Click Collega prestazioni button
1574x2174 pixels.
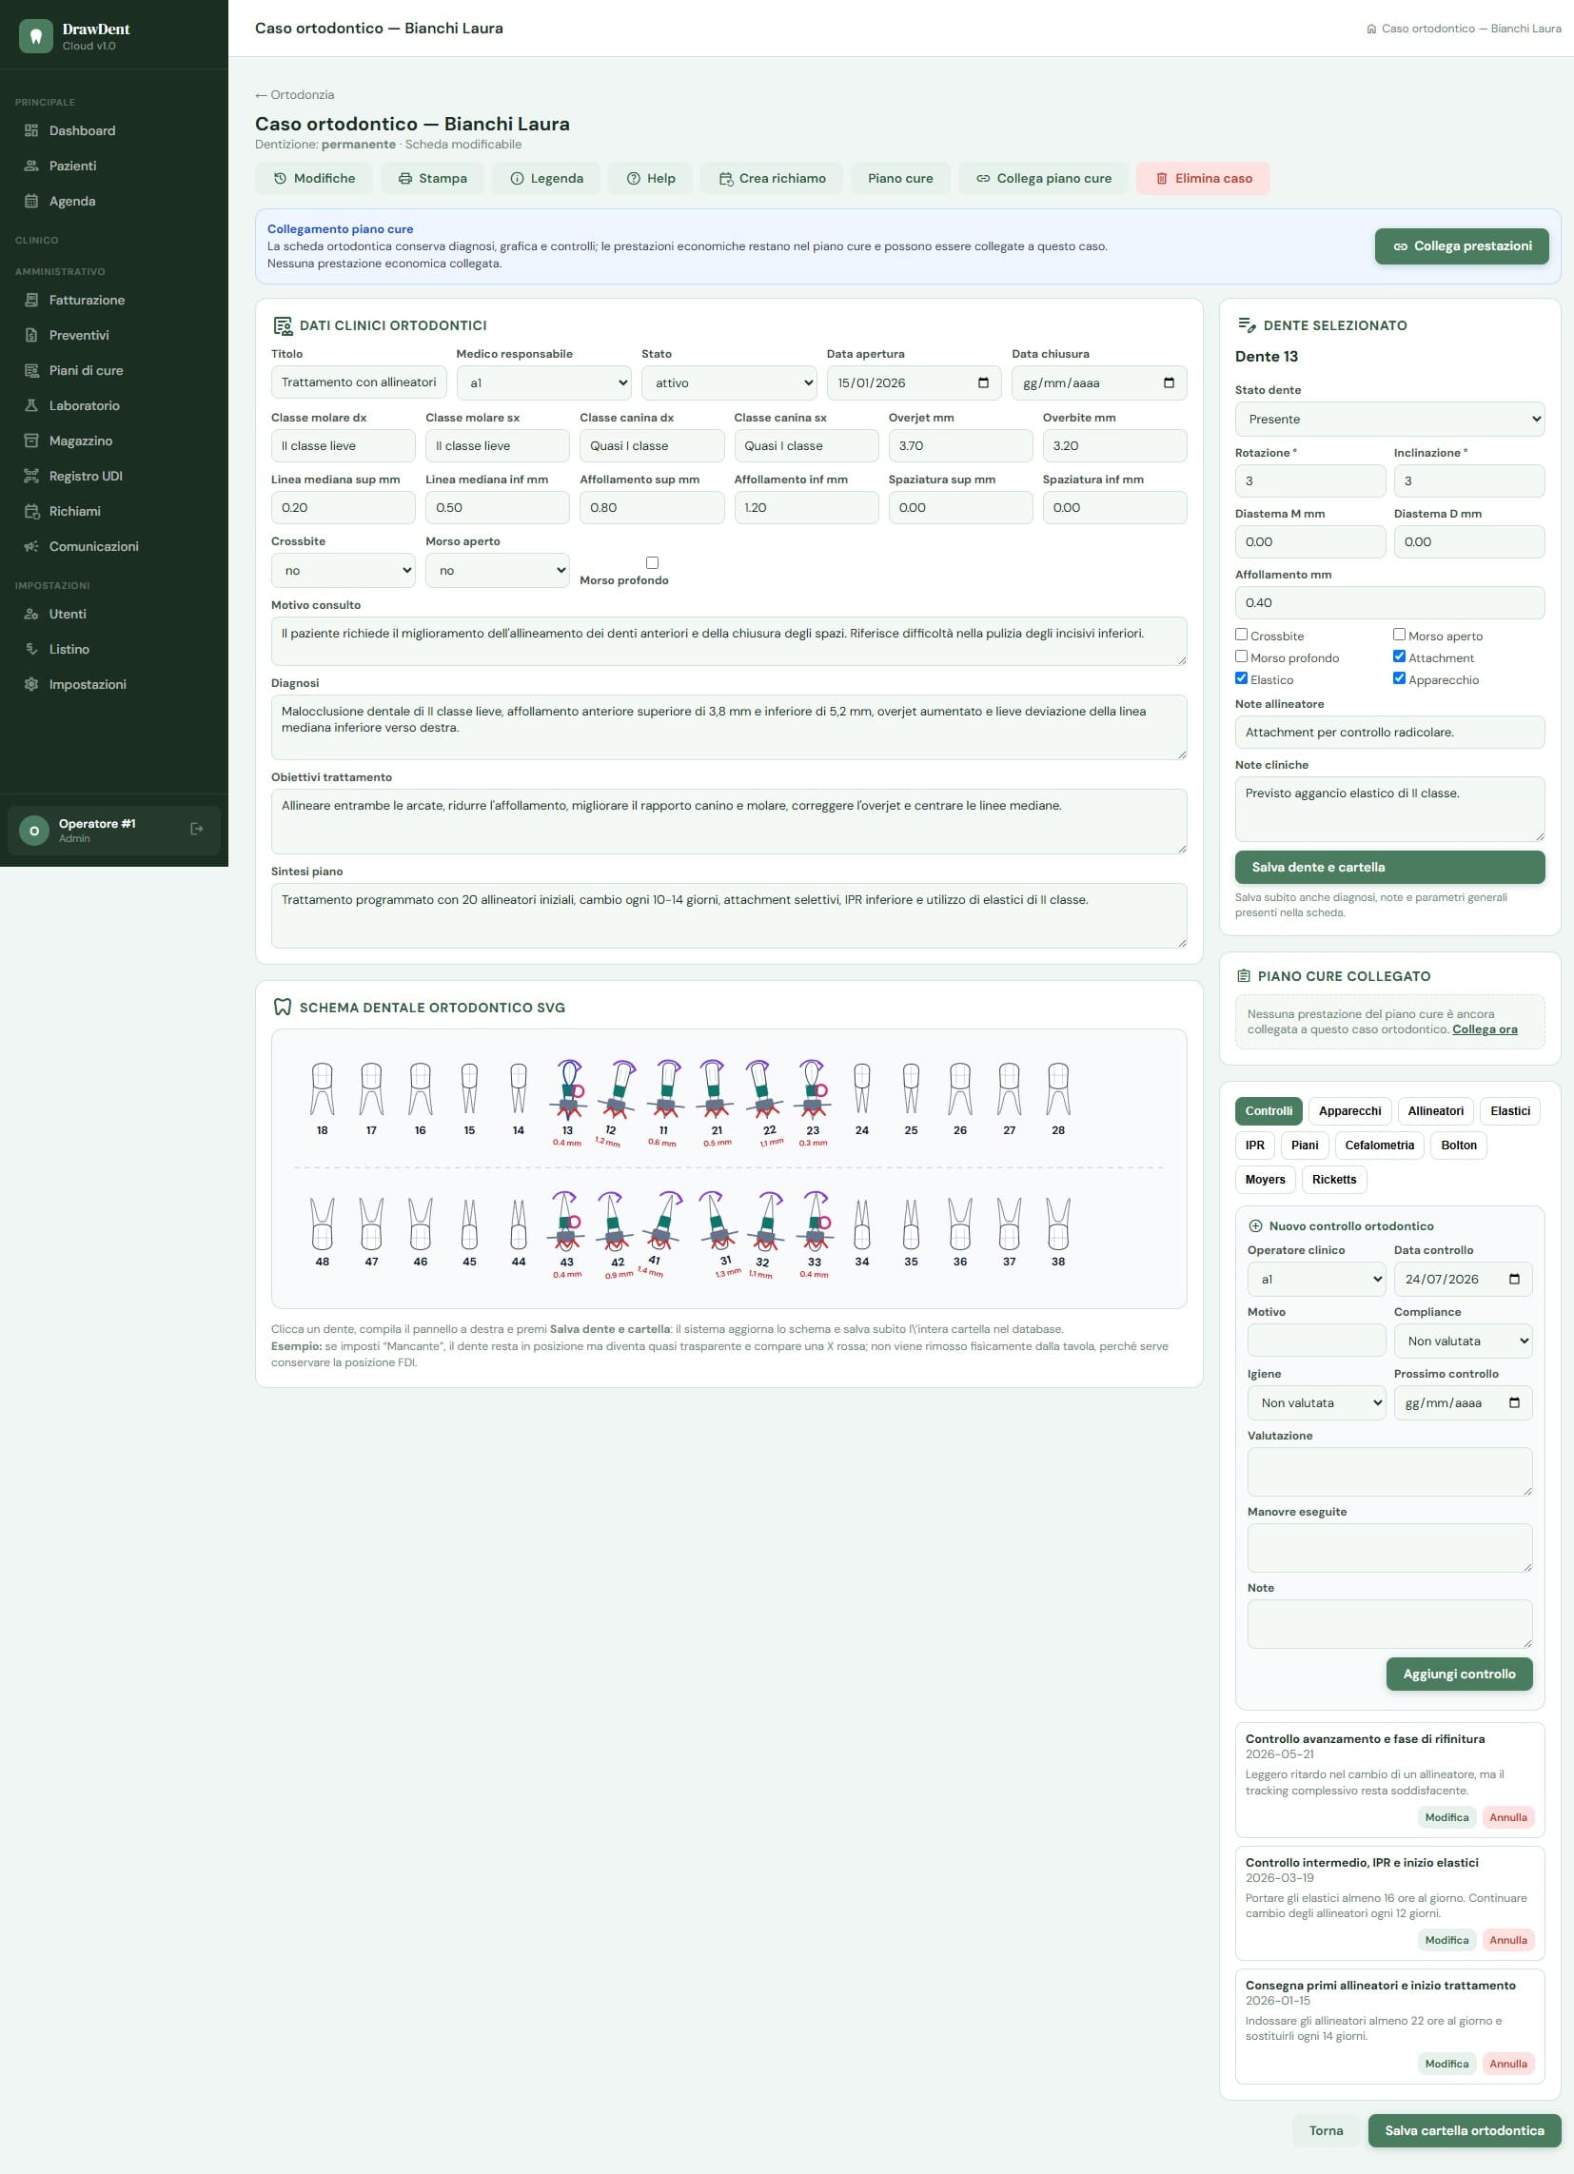coord(1461,246)
